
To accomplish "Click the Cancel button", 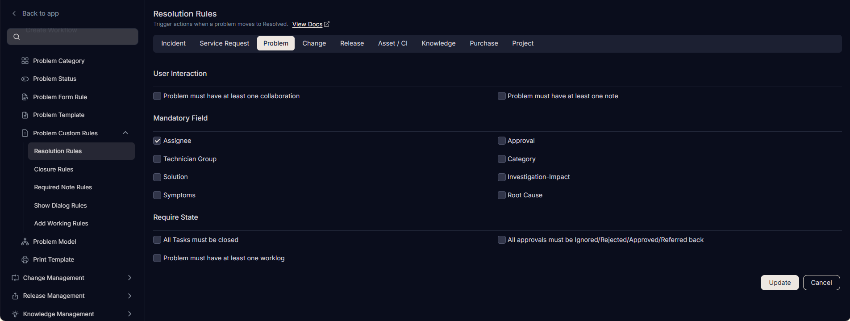I will [x=821, y=283].
